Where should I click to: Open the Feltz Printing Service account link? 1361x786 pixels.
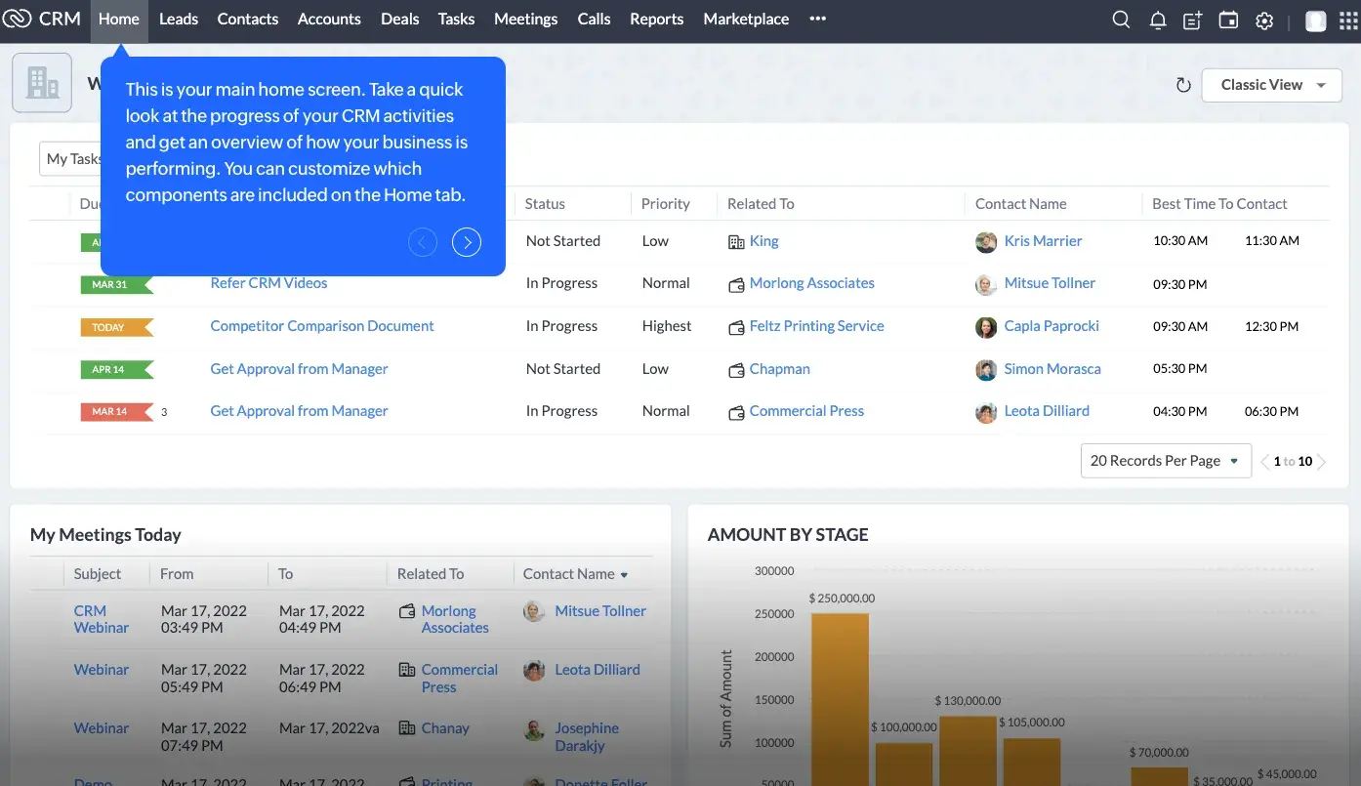pos(816,326)
